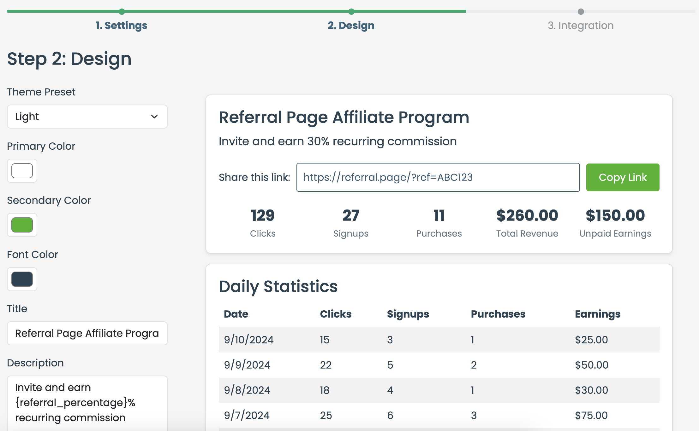Click the $25.00 earnings cell

point(591,340)
